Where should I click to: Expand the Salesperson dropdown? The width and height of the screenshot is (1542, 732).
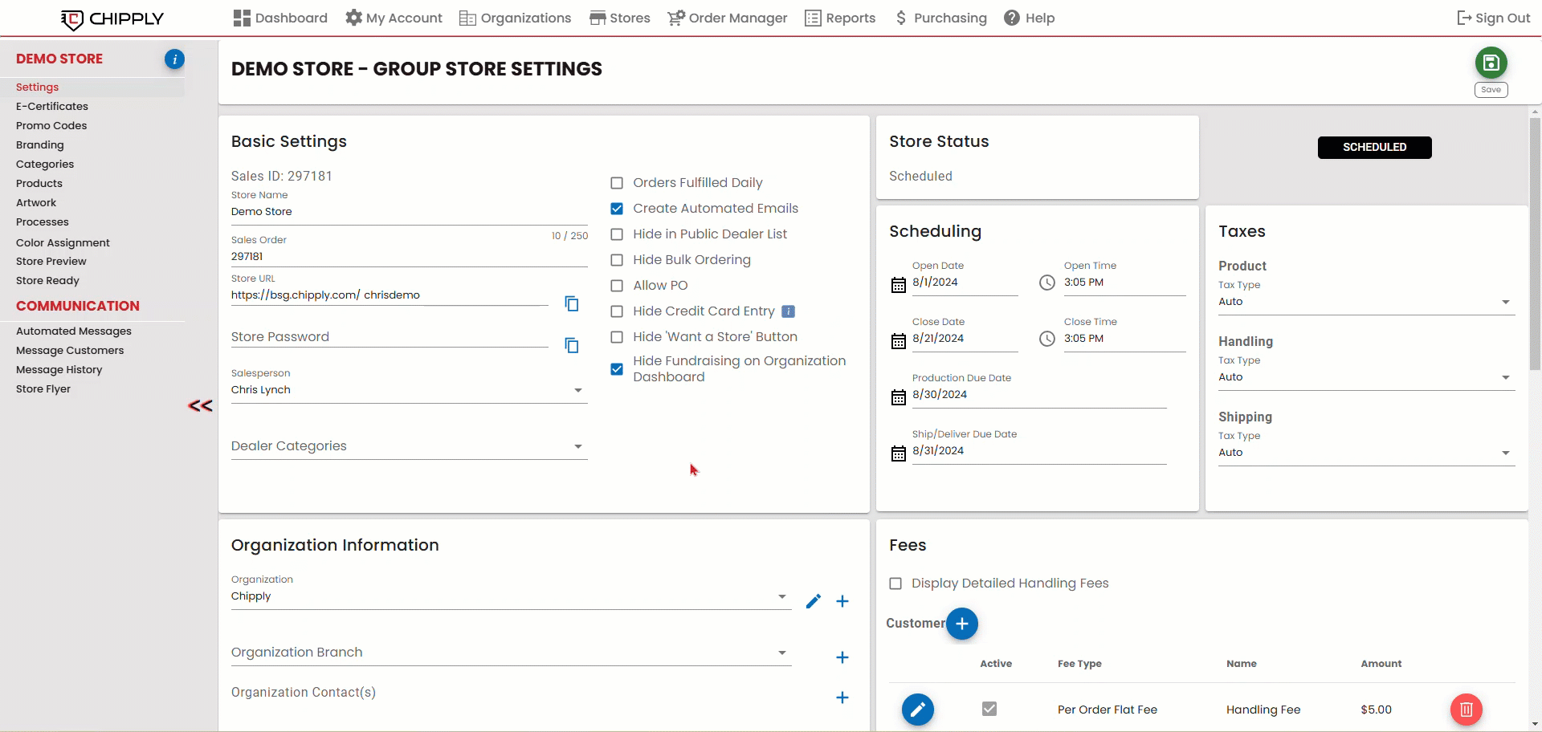577,390
